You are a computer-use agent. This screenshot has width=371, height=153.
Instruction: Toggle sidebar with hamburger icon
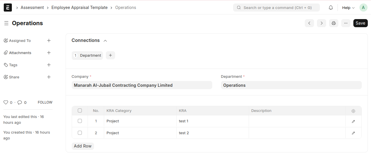click(6, 23)
